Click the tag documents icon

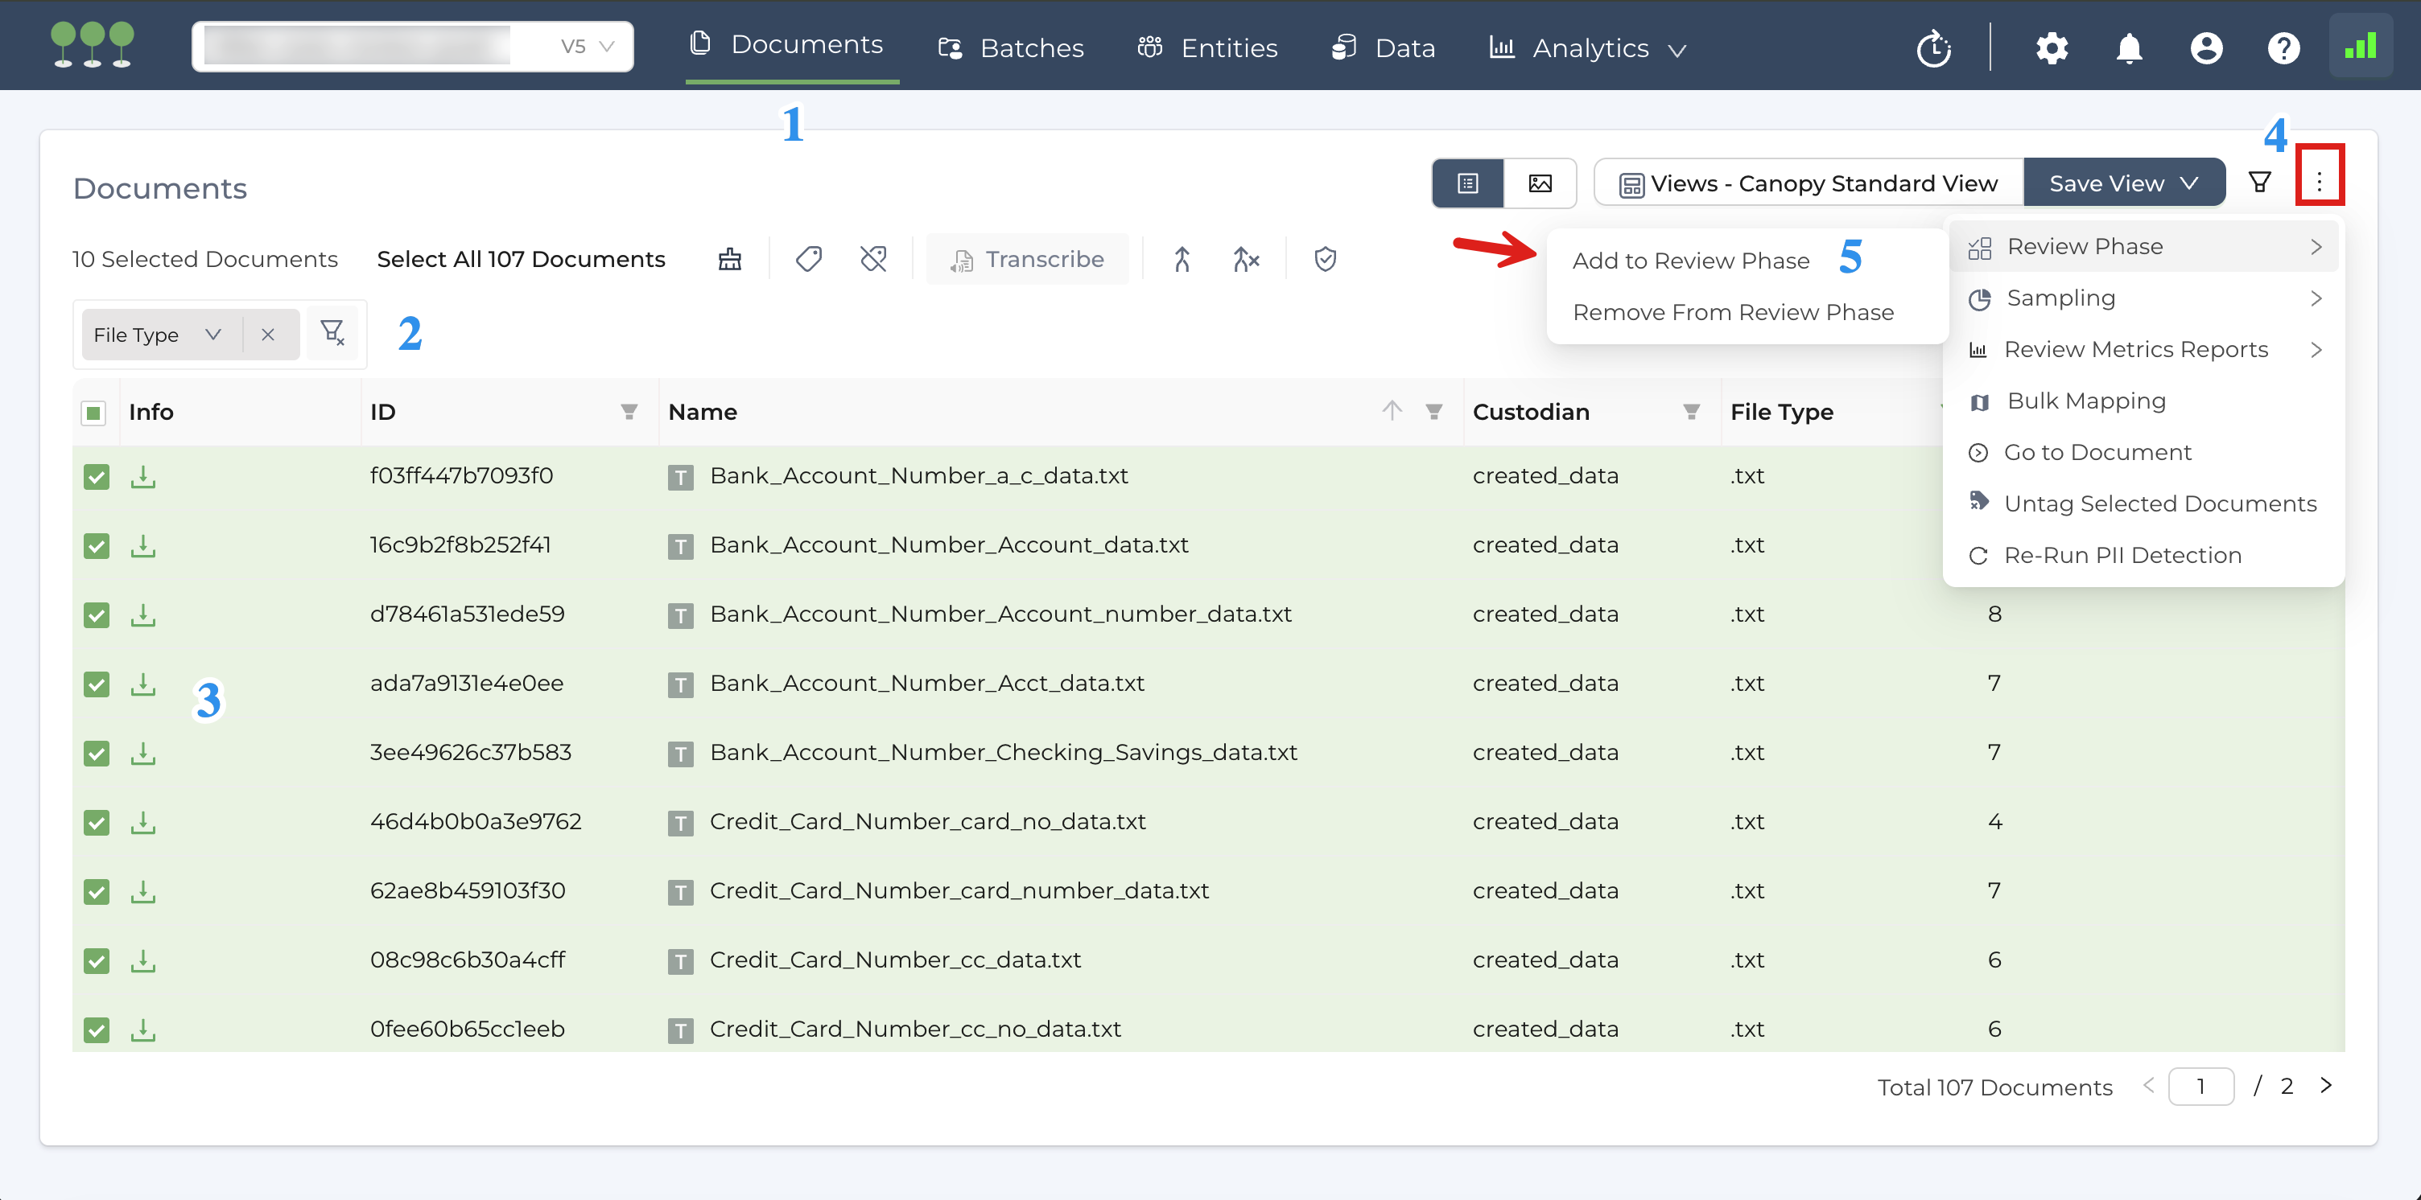(x=808, y=259)
